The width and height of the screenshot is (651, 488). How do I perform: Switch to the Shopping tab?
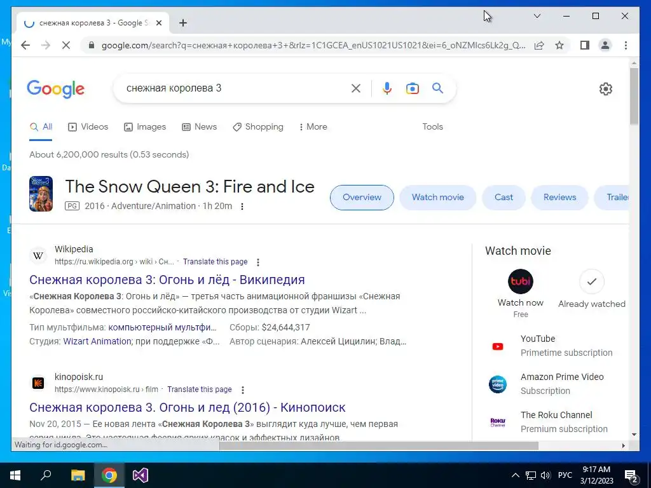pos(258,127)
